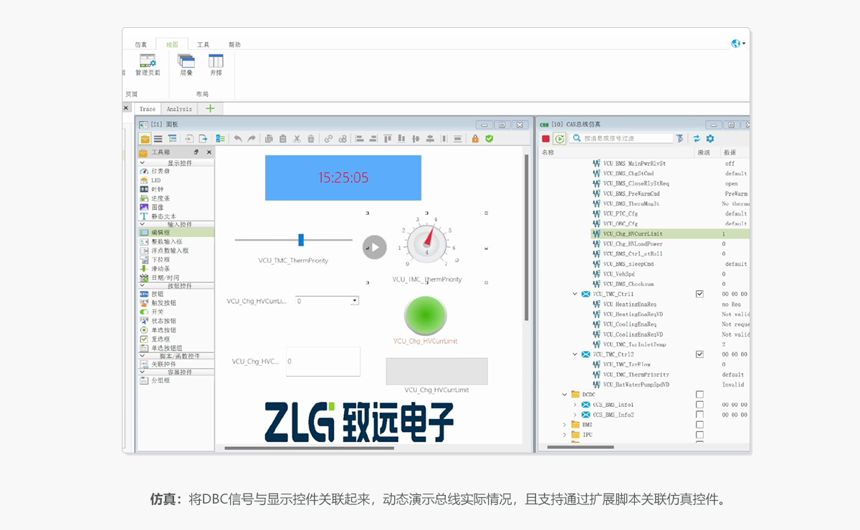
Task: Uncheck the VCU_TMC_Ctrl1 activation checkbox
Action: point(699,294)
